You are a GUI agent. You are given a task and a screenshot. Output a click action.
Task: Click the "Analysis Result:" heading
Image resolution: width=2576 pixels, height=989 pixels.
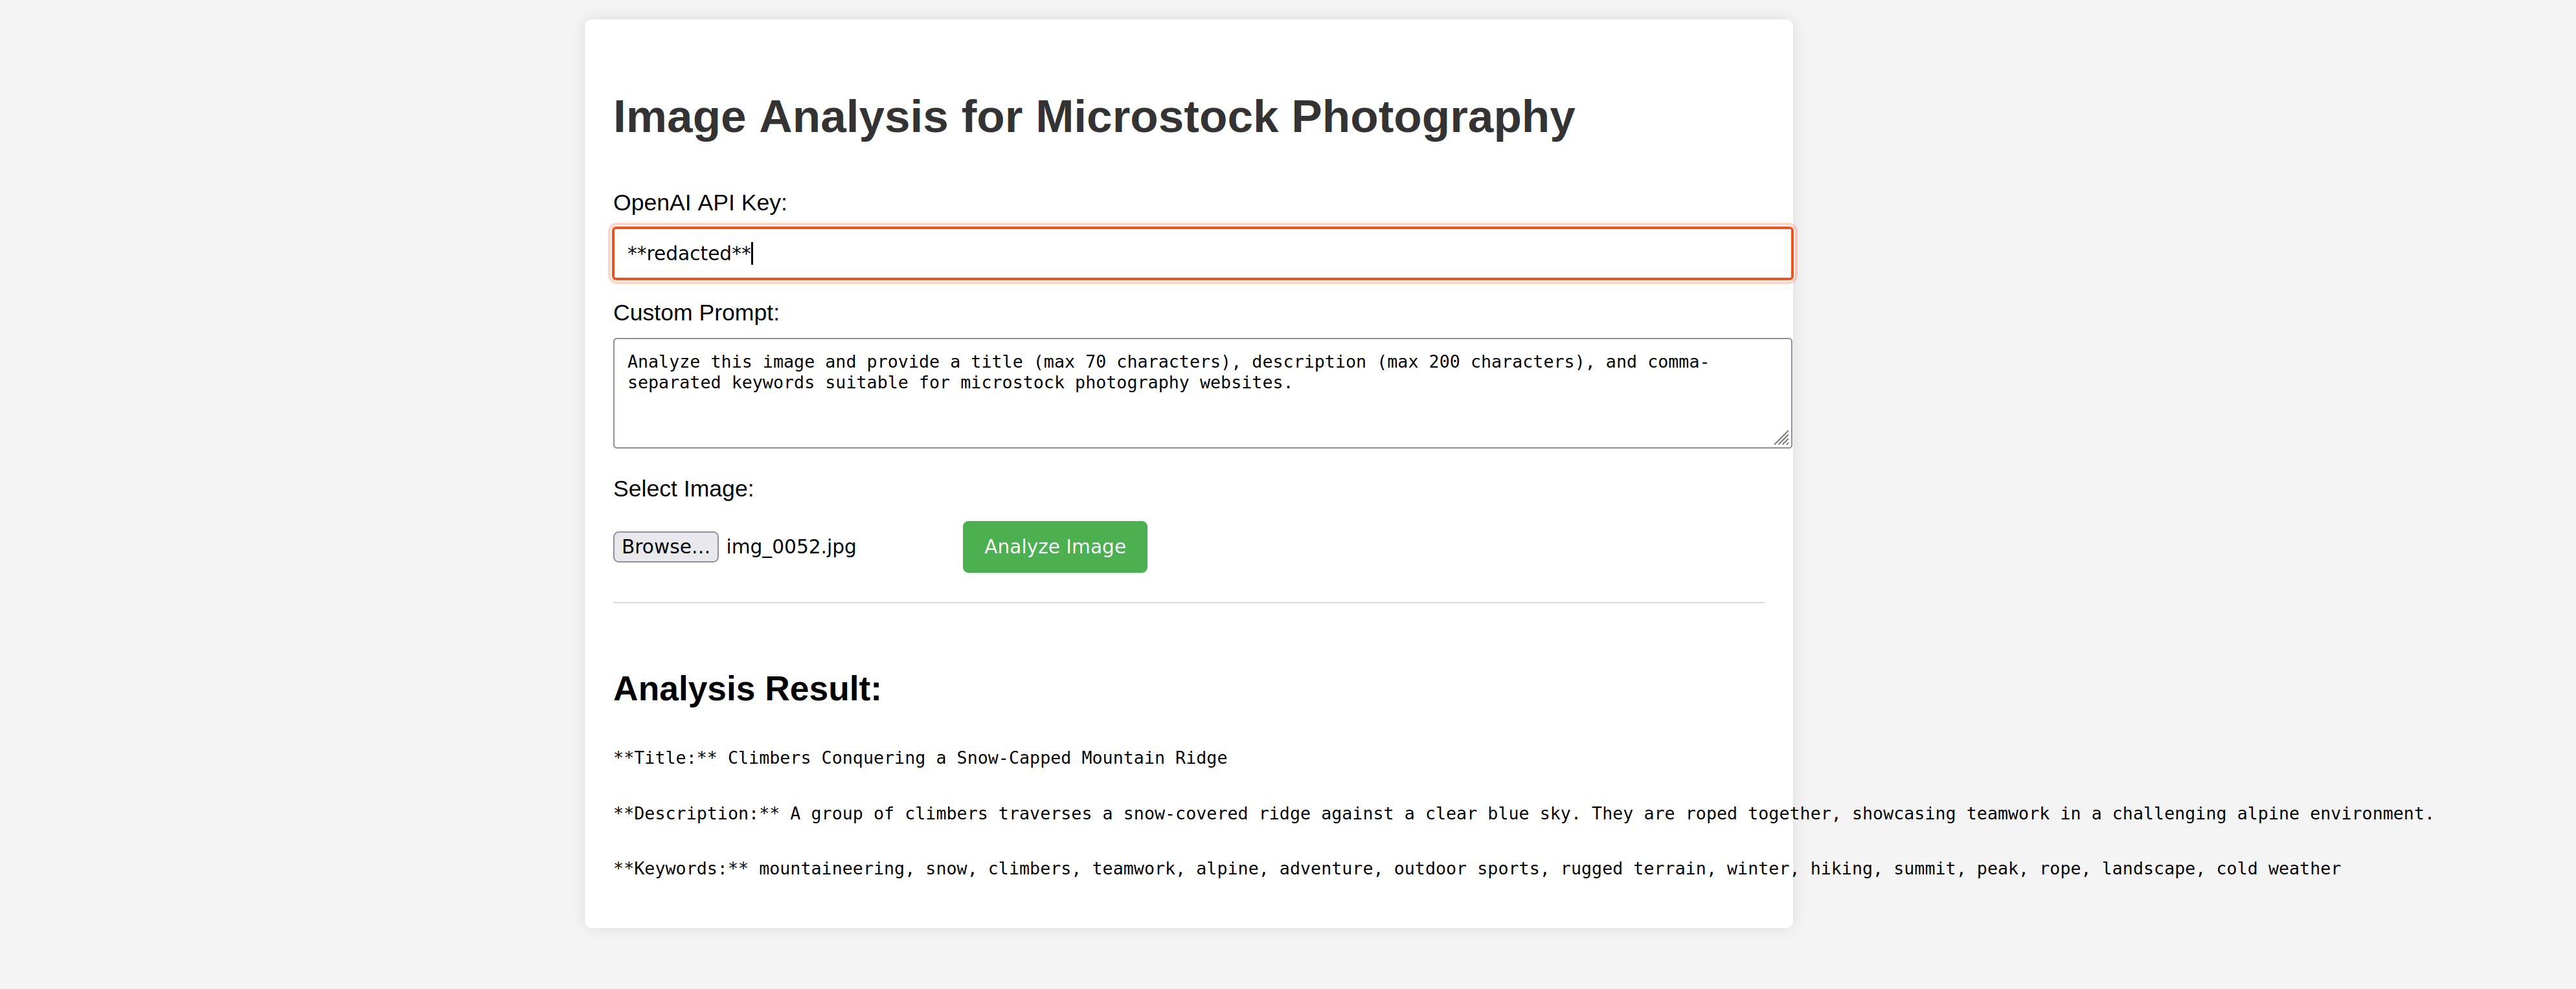[746, 689]
